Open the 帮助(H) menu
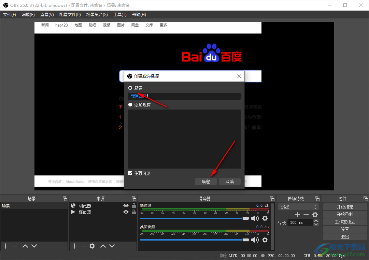369x260 pixels. point(139,15)
